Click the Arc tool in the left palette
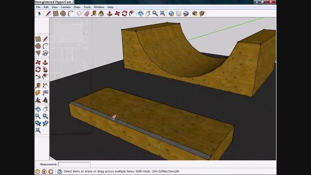Viewport: 311px width, 175px height. pyautogui.click(x=45, y=46)
